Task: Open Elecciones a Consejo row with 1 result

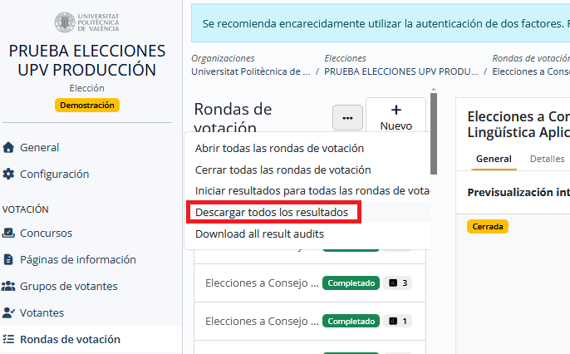Action: coord(310,321)
